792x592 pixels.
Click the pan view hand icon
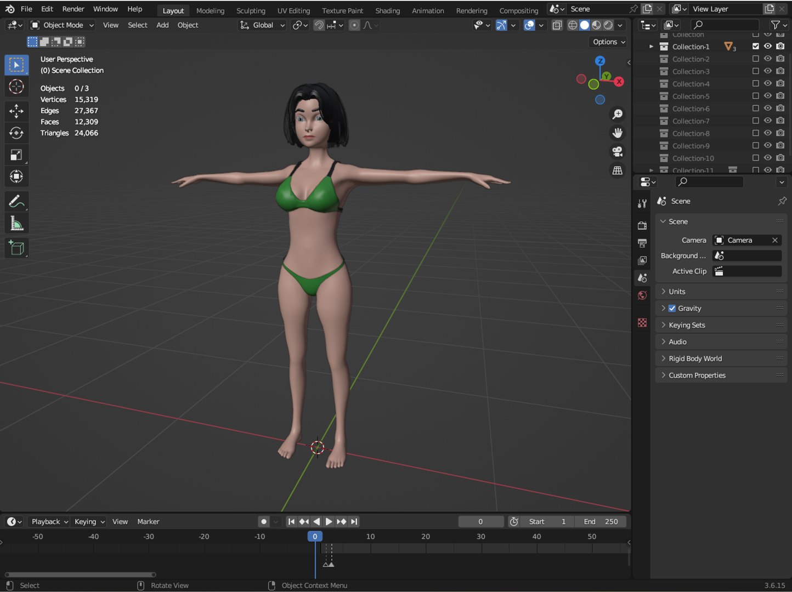click(x=618, y=133)
